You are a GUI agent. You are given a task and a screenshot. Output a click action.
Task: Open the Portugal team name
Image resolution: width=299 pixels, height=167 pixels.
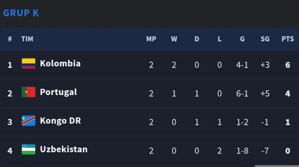pos(59,92)
